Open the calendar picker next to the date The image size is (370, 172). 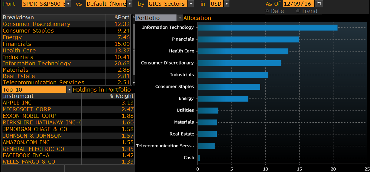point(319,4)
